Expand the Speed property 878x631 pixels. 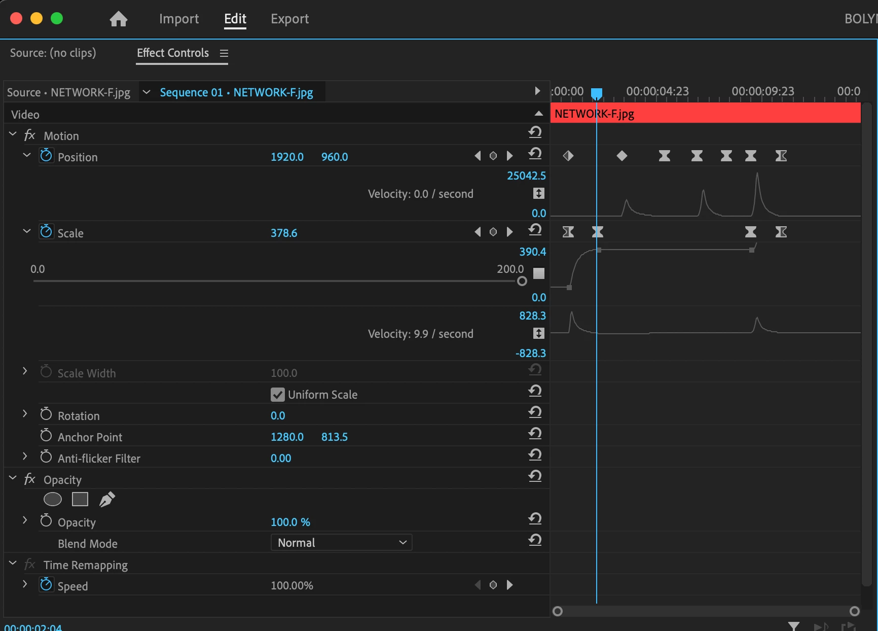click(25, 584)
